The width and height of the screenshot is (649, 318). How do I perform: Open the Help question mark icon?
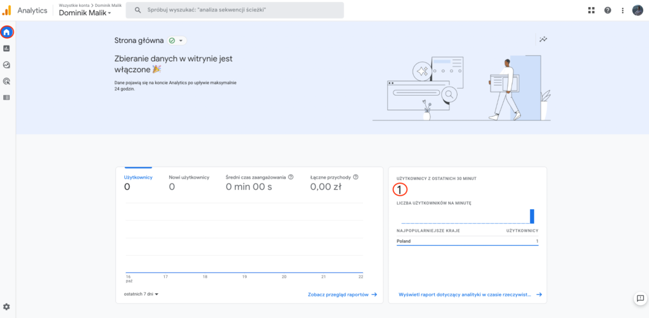click(608, 10)
